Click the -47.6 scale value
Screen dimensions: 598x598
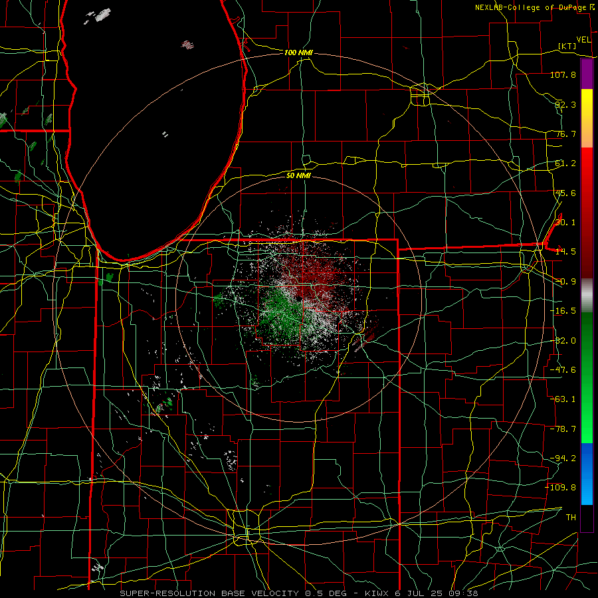(563, 370)
